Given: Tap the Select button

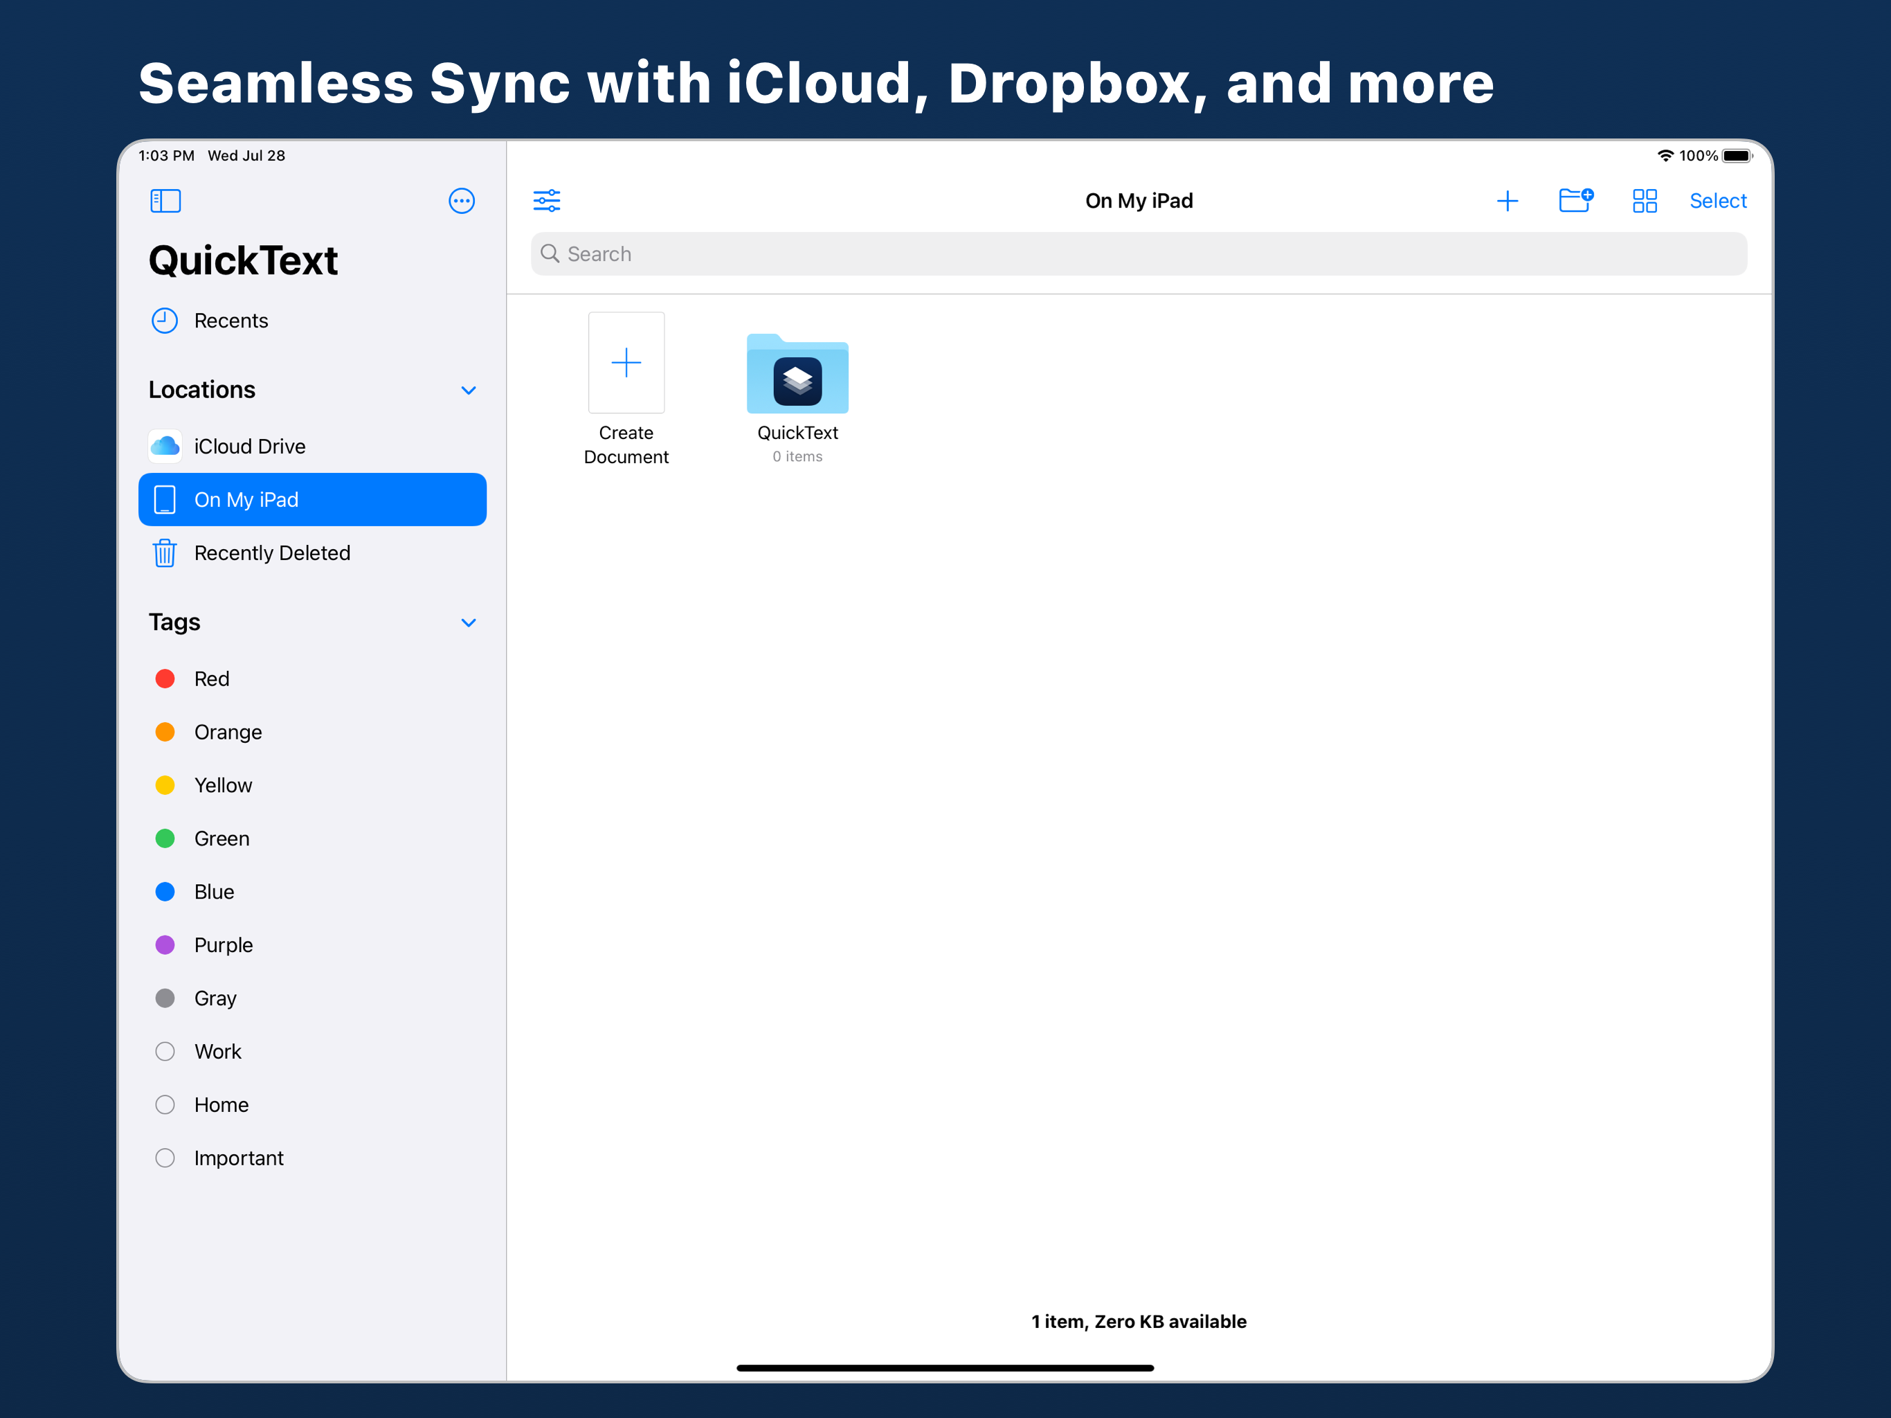Looking at the screenshot, I should pos(1717,201).
